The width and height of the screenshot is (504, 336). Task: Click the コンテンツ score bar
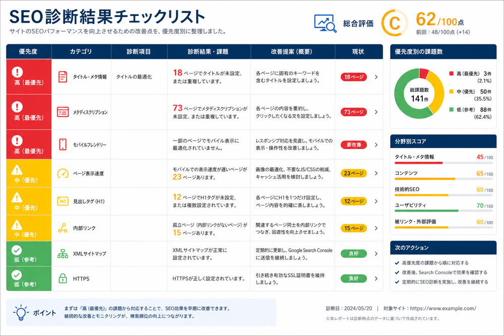(x=444, y=179)
